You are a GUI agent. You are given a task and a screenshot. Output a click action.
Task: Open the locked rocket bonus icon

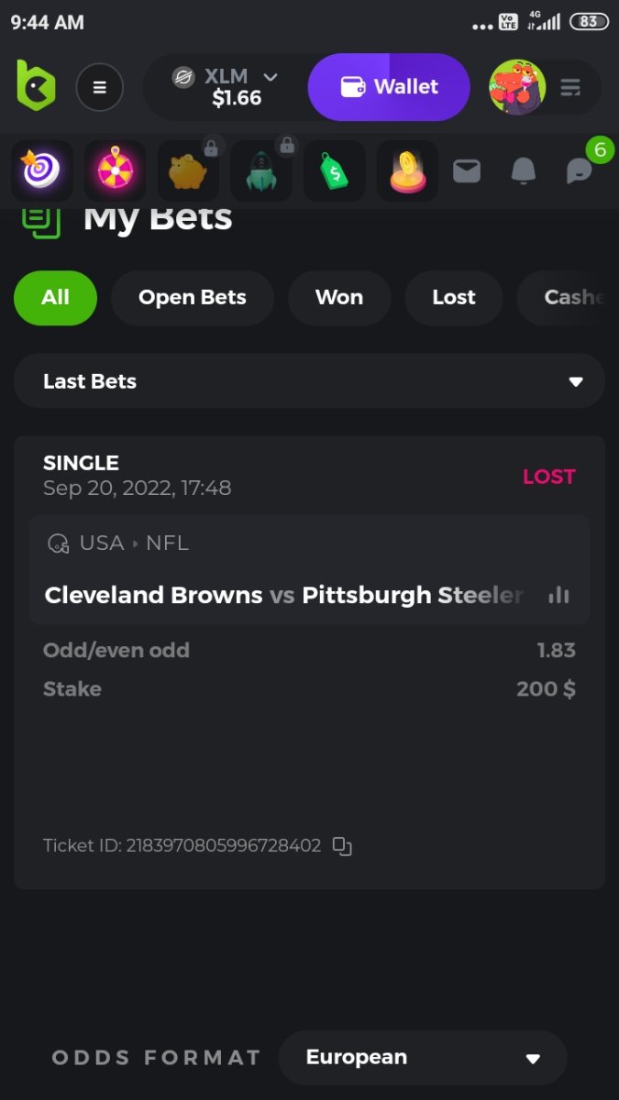261,170
